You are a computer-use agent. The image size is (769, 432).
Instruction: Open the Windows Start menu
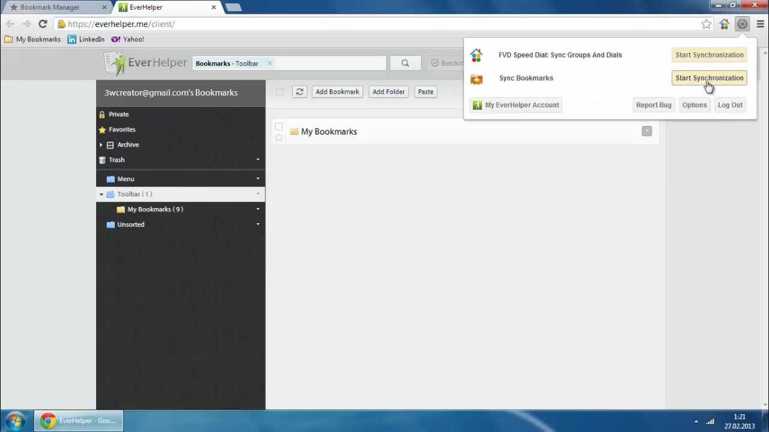coord(15,421)
